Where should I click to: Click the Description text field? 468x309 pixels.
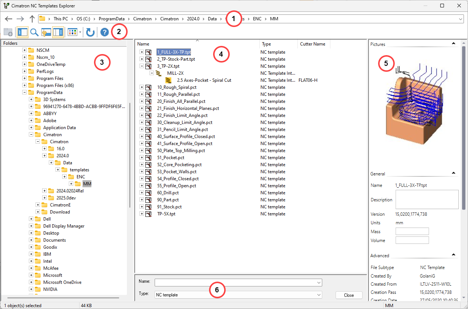click(x=427, y=199)
